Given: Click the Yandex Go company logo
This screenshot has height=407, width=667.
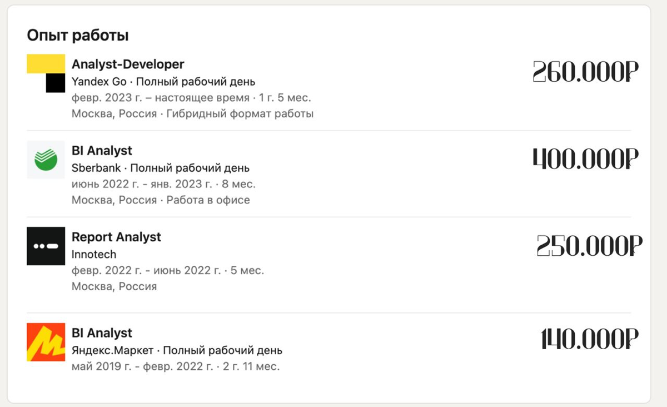Looking at the screenshot, I should [x=46, y=73].
